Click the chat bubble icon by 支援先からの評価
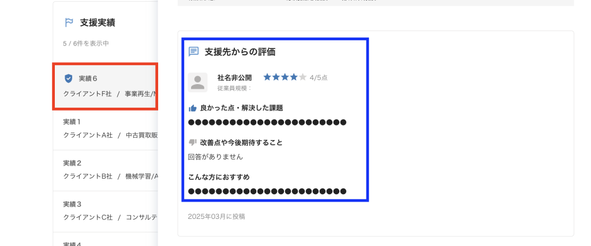This screenshot has width=591, height=246. pos(193,51)
